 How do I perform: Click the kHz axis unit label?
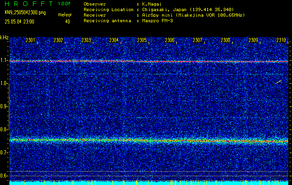pyautogui.click(x=4, y=37)
